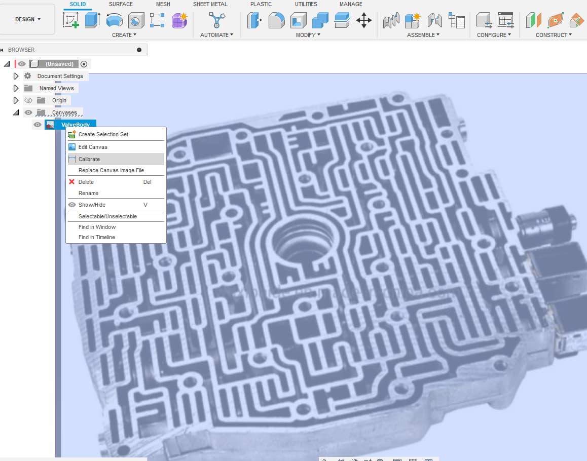
Task: Switch to the MESH tab
Action: [163, 4]
